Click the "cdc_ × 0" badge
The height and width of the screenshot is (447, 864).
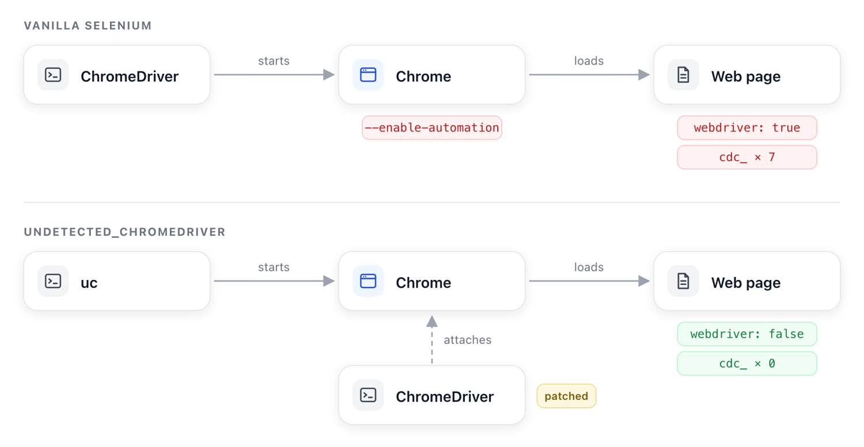coord(747,363)
